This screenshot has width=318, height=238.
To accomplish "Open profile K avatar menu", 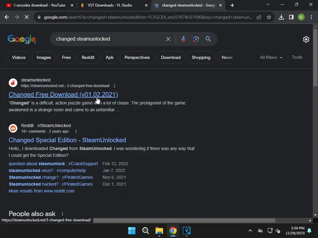I will 301,17.
